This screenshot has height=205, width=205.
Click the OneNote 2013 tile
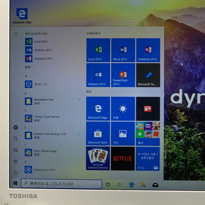(148, 50)
